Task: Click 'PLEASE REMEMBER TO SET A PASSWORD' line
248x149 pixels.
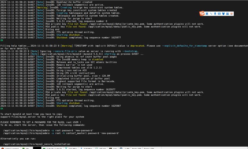Action: click(41, 122)
